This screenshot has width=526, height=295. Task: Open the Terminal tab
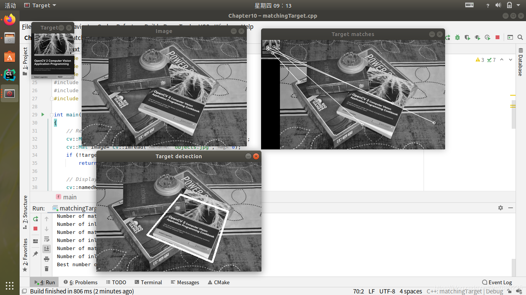click(148, 282)
